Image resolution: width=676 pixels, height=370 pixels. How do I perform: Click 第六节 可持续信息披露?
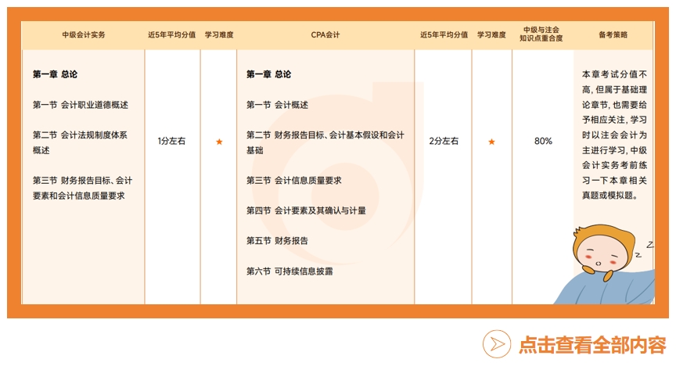(x=289, y=271)
